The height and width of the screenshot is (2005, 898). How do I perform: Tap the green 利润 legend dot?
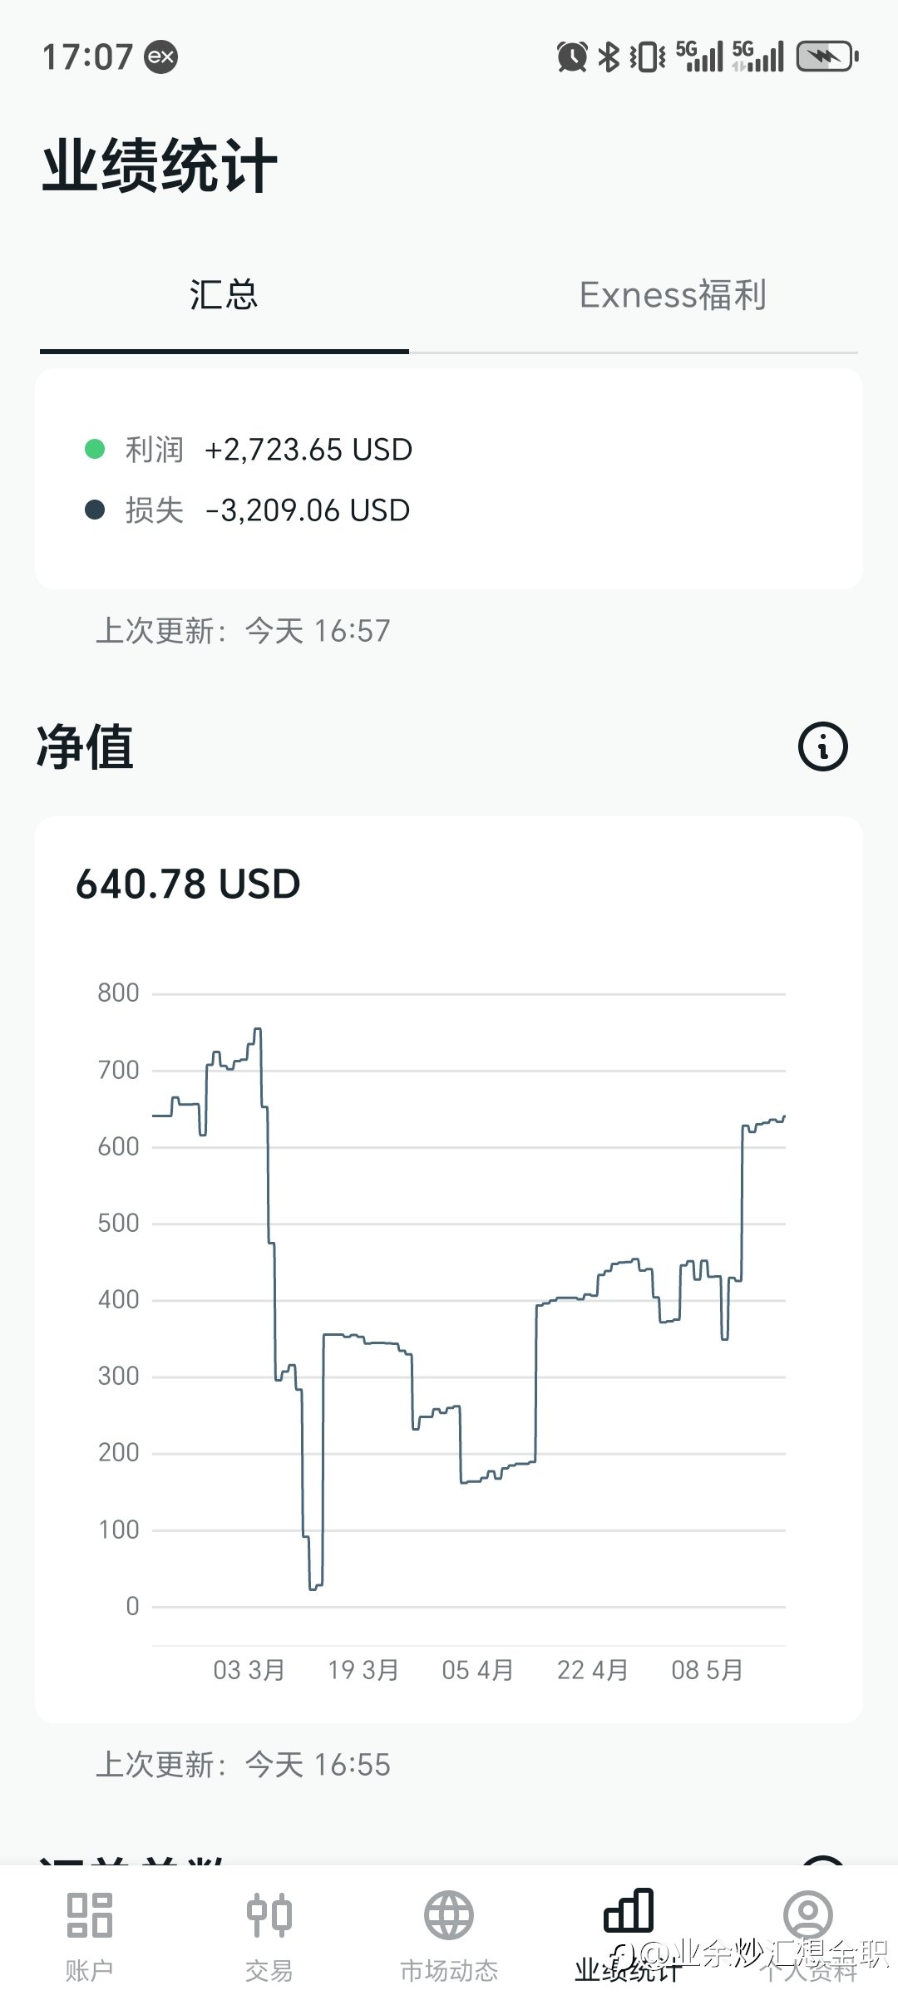coord(95,449)
